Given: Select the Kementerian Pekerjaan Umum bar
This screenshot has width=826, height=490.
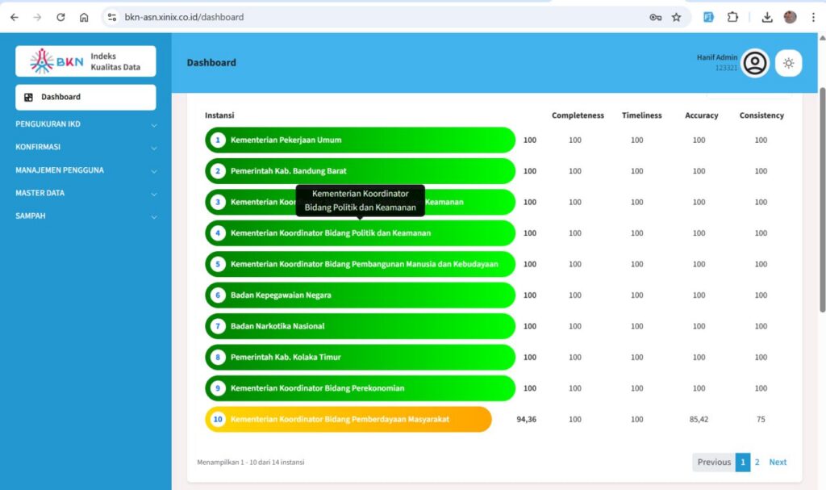Looking at the screenshot, I should [x=360, y=140].
